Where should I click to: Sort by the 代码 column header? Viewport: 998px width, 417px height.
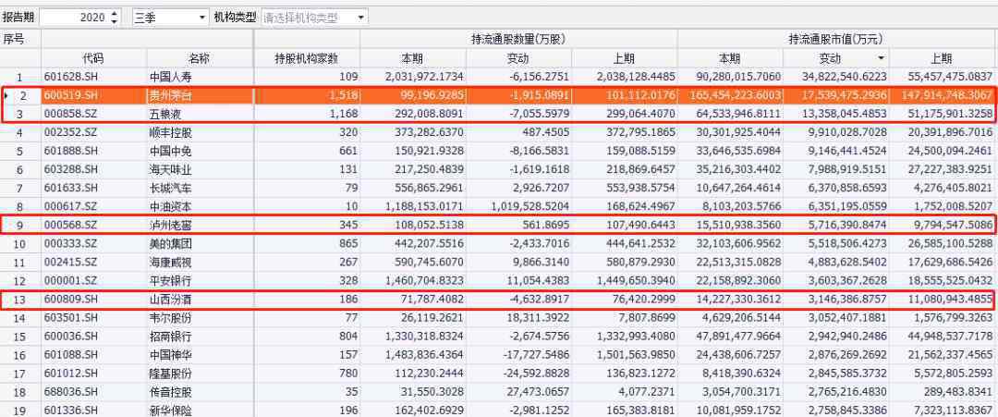93,58
